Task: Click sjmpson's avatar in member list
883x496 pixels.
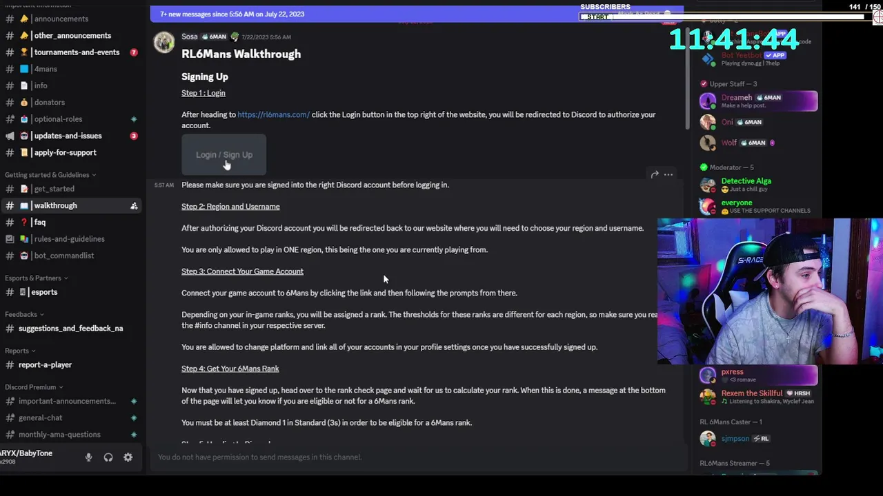Action: [708, 439]
